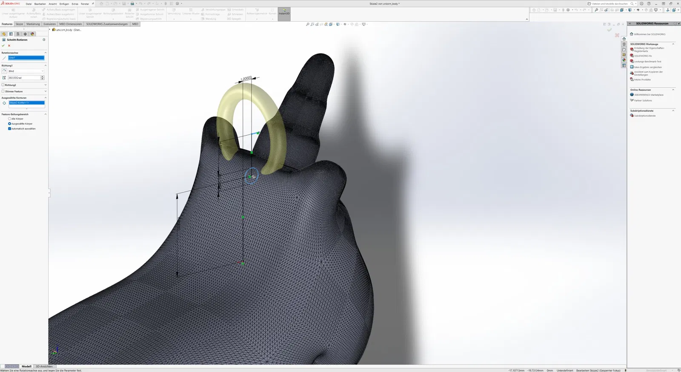The height and width of the screenshot is (372, 681).
Task: Click the 360.00Grad angle input field
Action: tap(24, 78)
